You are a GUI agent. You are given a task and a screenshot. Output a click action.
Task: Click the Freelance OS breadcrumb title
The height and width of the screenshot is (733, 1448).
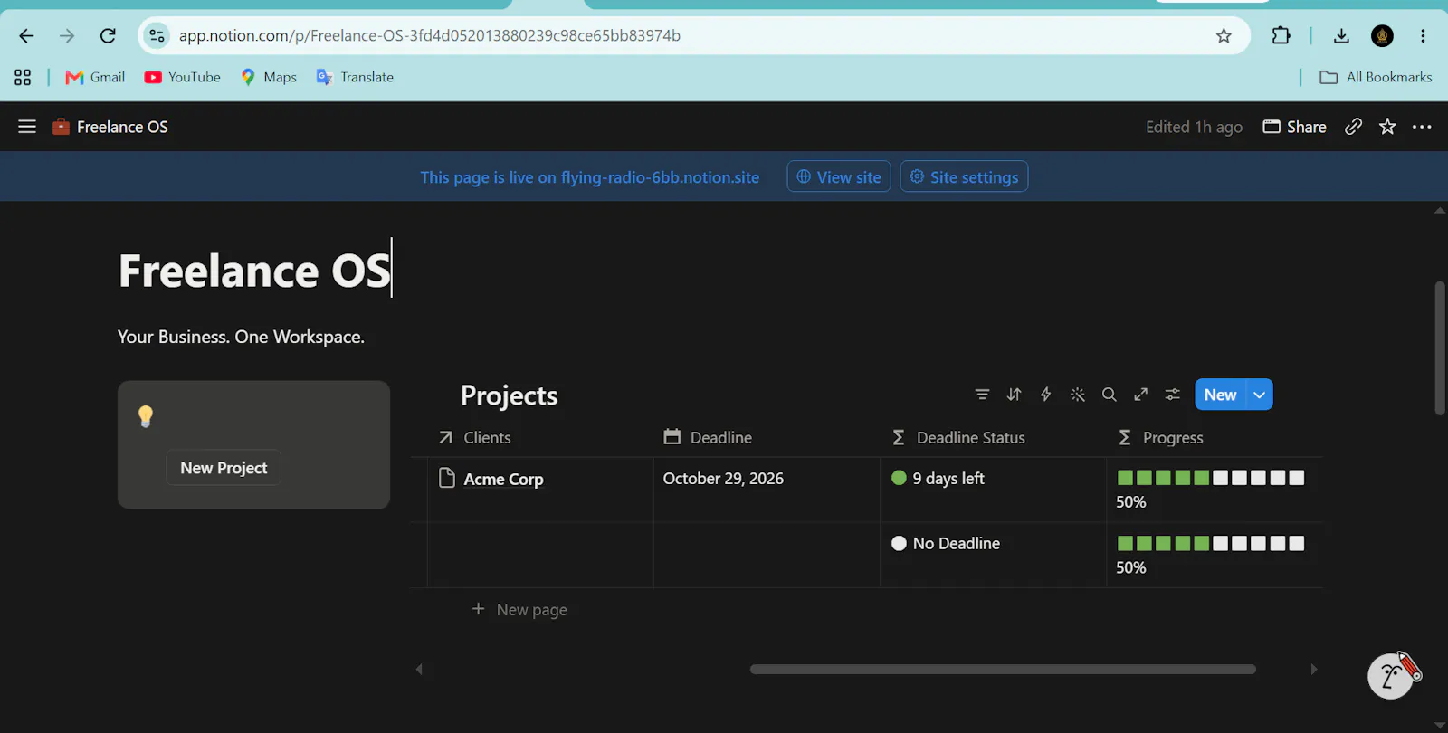110,127
